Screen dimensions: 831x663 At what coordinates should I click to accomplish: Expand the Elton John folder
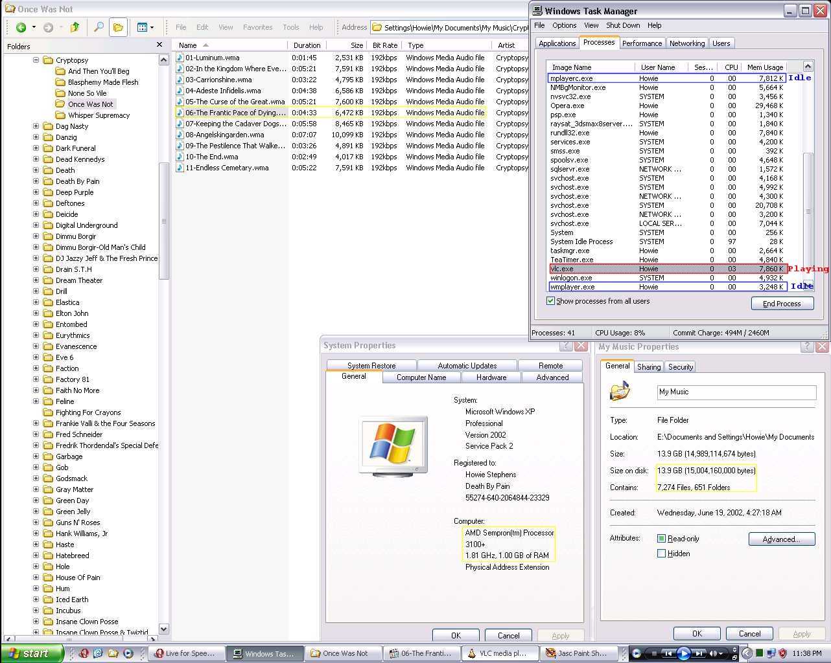click(36, 313)
